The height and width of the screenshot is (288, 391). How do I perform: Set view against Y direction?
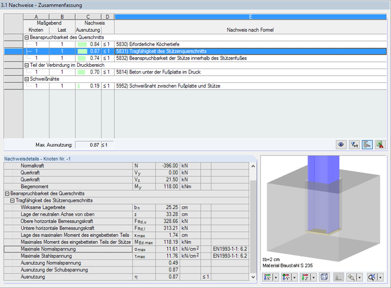[x=286, y=277]
